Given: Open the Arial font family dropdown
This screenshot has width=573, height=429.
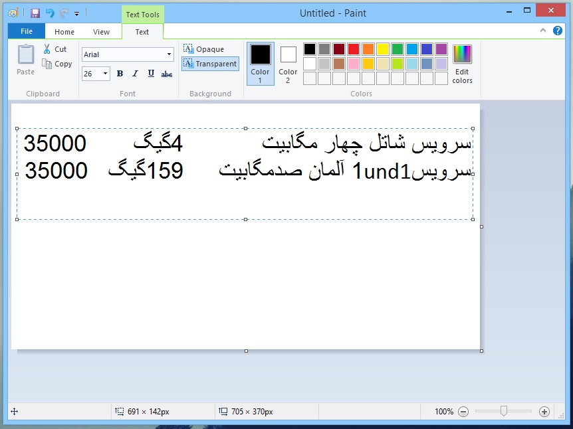Looking at the screenshot, I should coord(170,54).
